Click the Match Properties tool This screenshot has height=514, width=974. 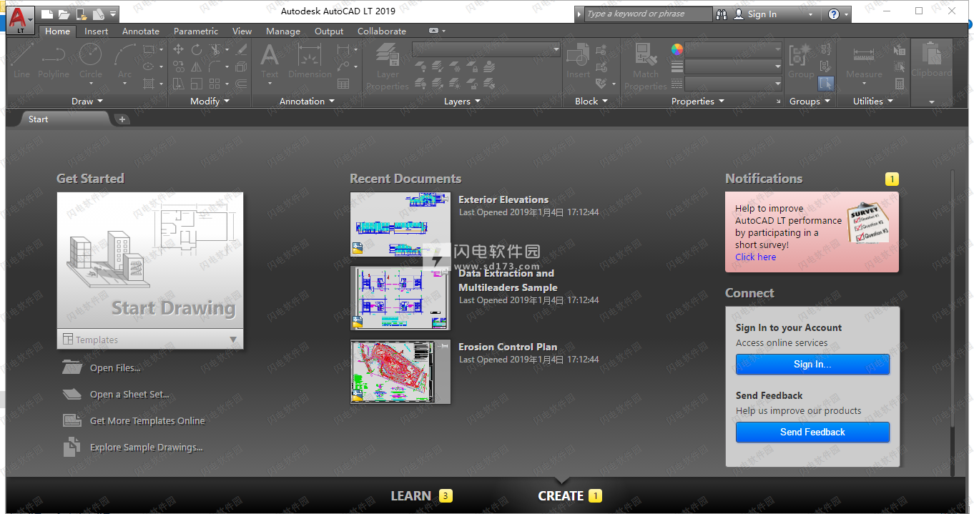pos(645,66)
